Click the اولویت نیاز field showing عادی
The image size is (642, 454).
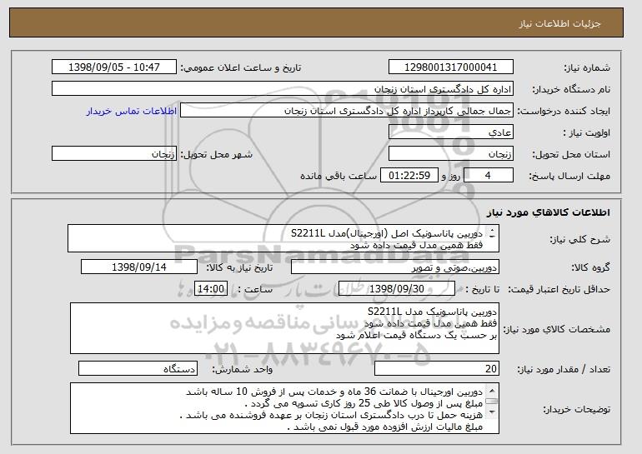tap(451, 132)
